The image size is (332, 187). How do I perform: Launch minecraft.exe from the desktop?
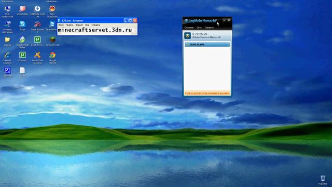[52, 39]
